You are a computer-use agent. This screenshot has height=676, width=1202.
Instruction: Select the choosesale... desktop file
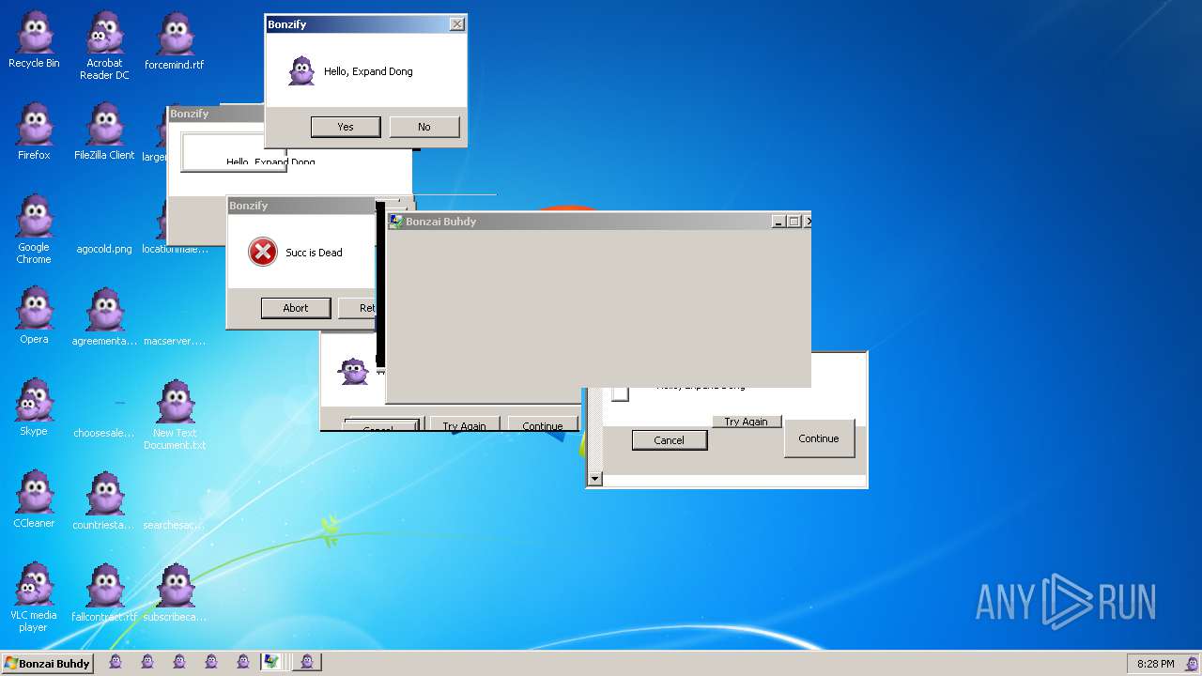[104, 433]
